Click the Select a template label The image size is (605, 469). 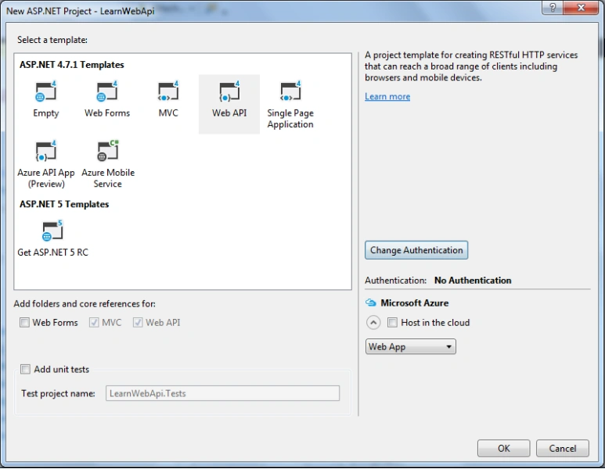(x=52, y=40)
